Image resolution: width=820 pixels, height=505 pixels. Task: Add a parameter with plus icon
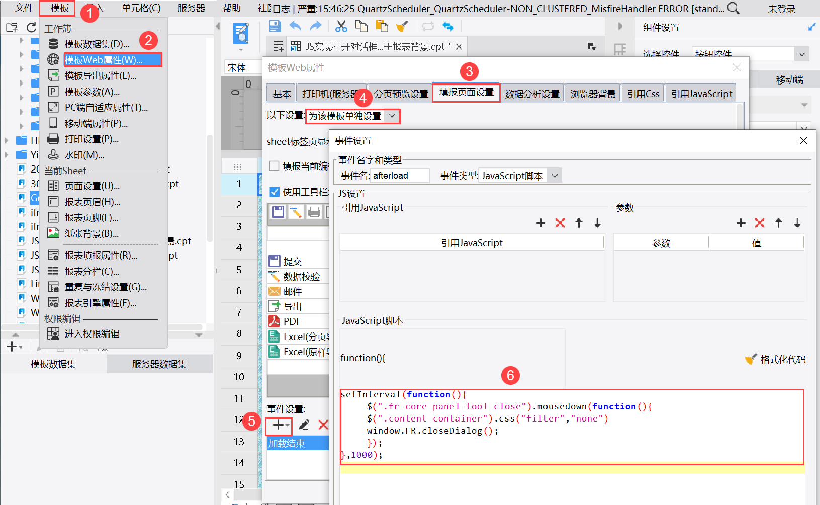[x=741, y=223]
